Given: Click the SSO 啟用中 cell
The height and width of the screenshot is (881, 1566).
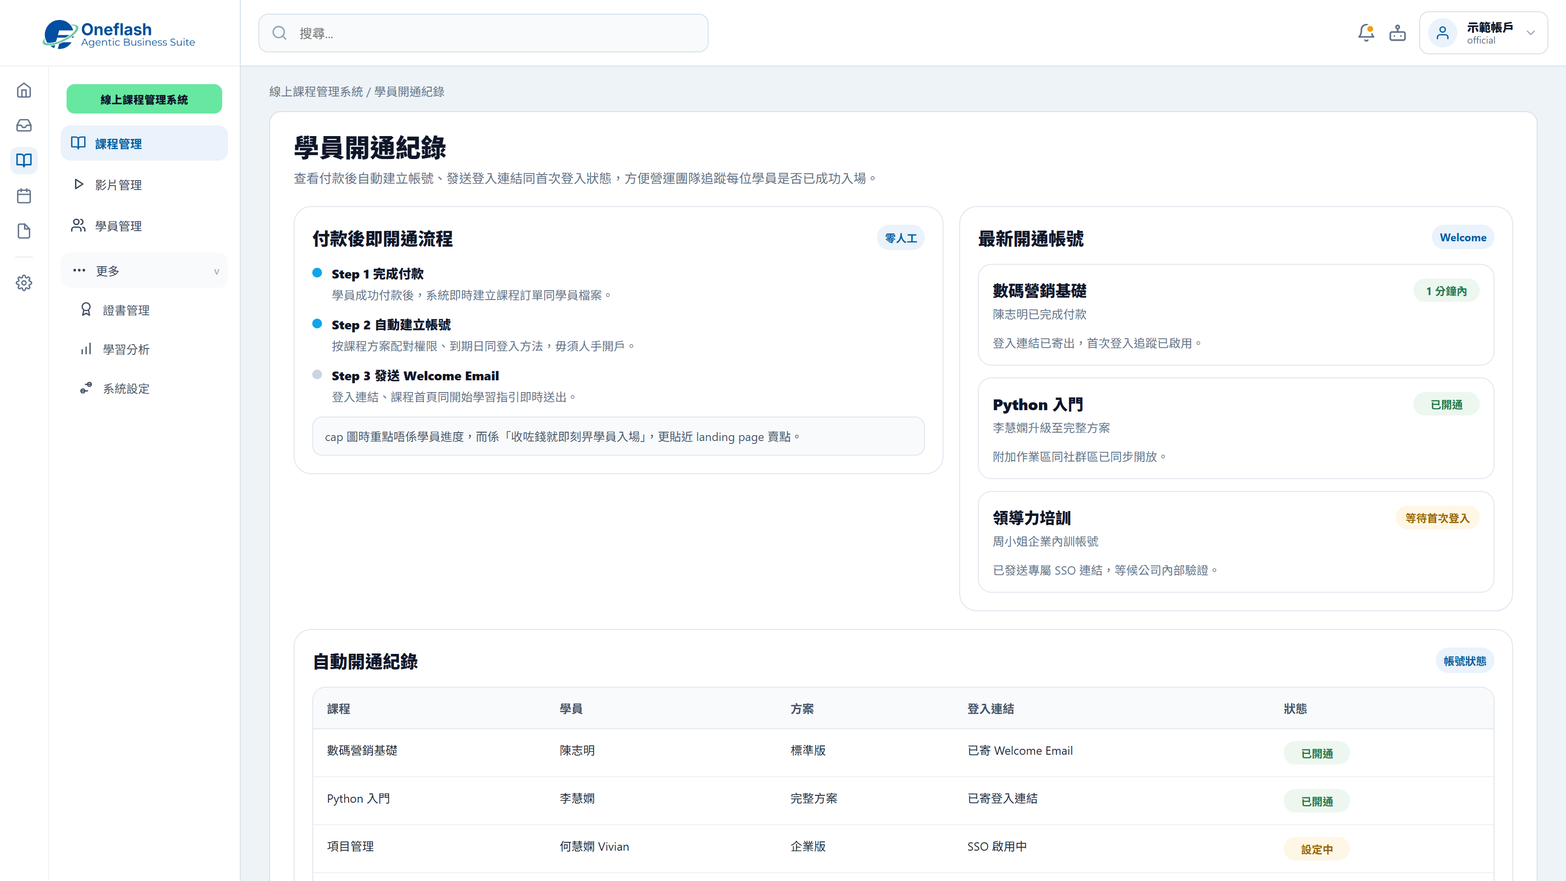Looking at the screenshot, I should tap(997, 846).
